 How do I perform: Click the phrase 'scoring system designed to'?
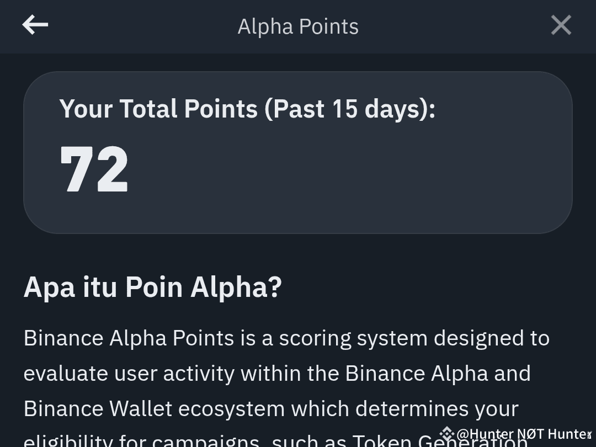click(x=414, y=338)
